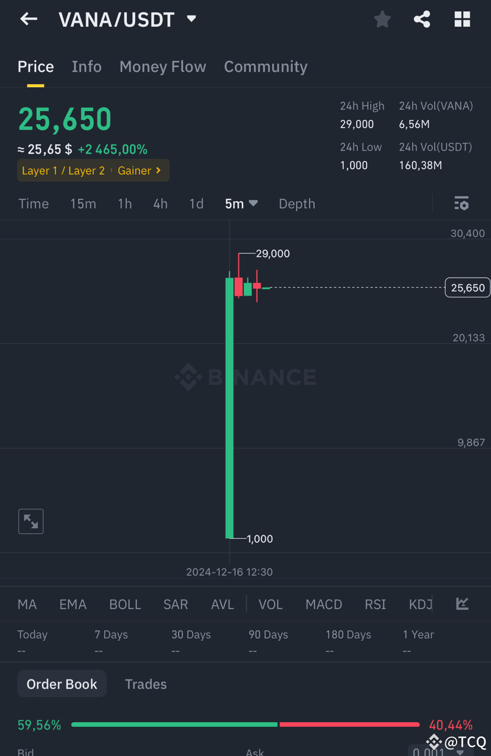Select the 1d timeframe
491x756 pixels.
tap(196, 204)
